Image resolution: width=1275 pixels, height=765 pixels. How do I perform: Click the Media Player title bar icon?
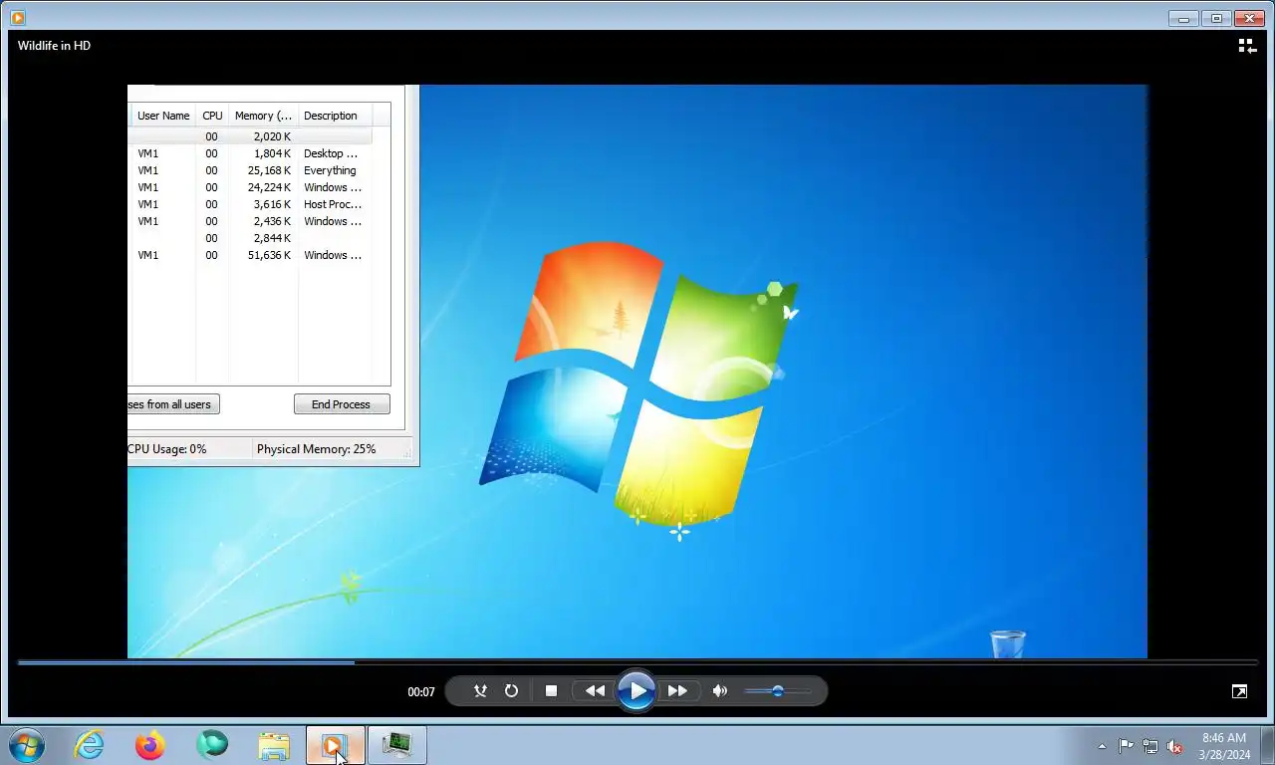coord(17,17)
